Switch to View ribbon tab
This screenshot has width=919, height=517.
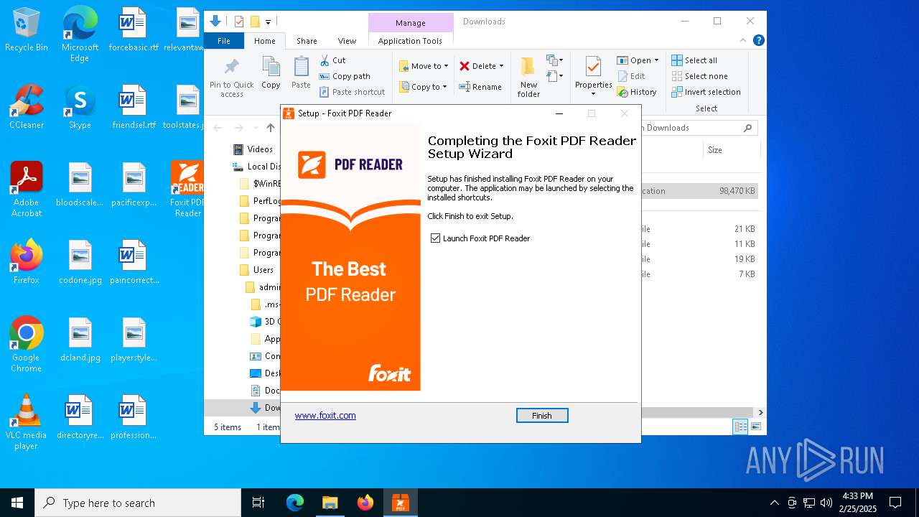pyautogui.click(x=347, y=41)
